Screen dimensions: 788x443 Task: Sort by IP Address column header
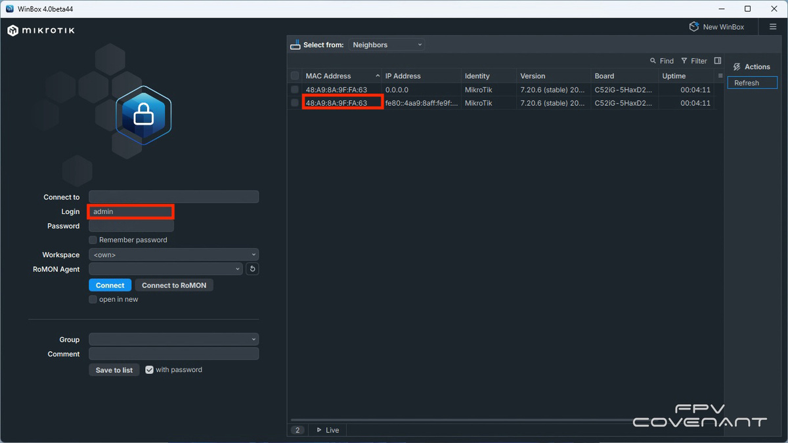(422, 76)
